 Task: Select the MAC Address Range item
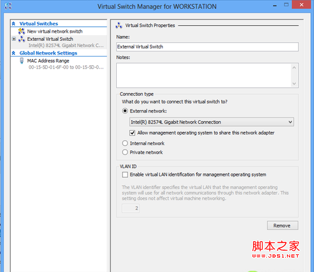[48, 61]
